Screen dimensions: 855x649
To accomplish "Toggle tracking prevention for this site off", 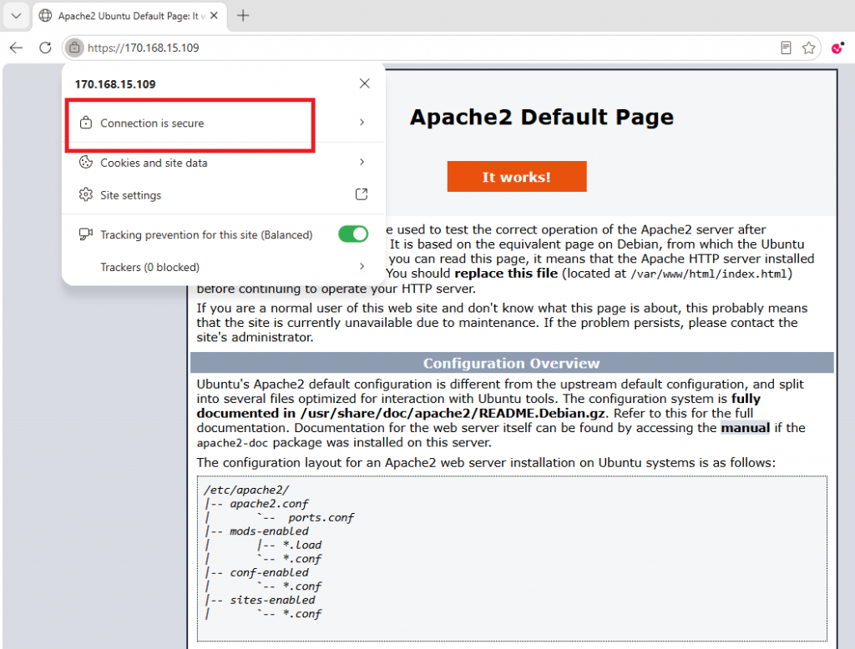I will (x=353, y=234).
